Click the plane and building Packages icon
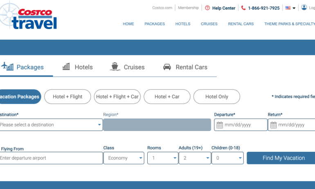The image size is (315, 189). pos(7,66)
